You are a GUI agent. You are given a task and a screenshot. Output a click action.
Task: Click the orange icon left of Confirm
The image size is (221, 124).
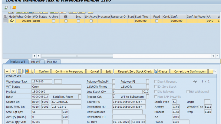coord(27,71)
